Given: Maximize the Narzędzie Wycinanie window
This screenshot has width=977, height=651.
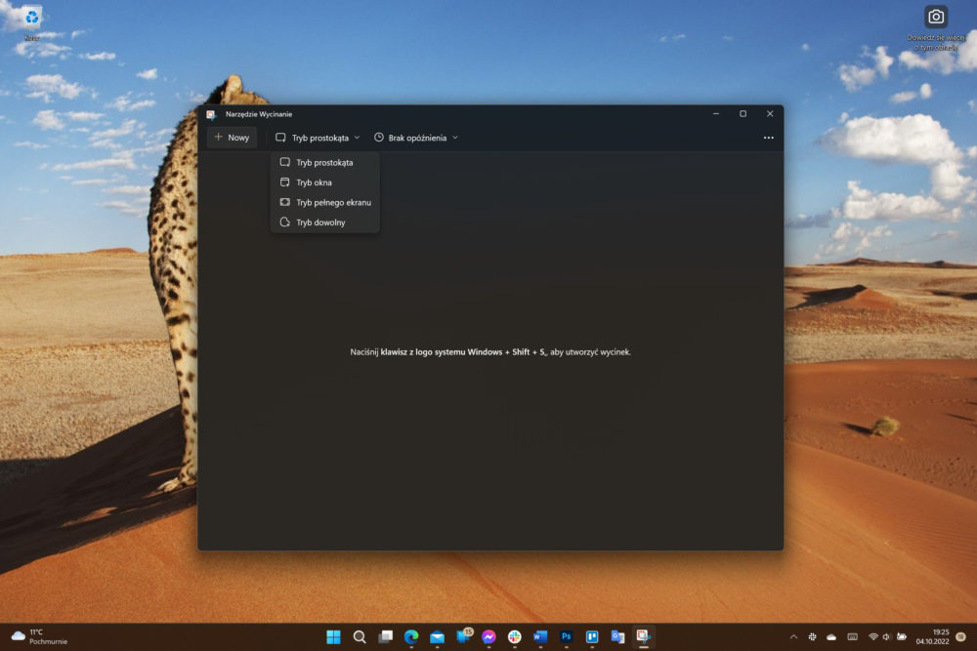Looking at the screenshot, I should point(743,114).
